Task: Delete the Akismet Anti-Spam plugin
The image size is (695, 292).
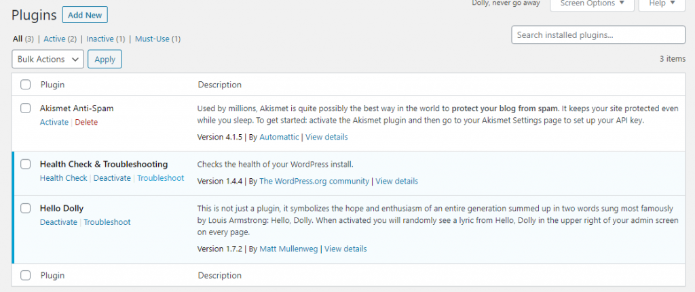Action: pos(86,122)
